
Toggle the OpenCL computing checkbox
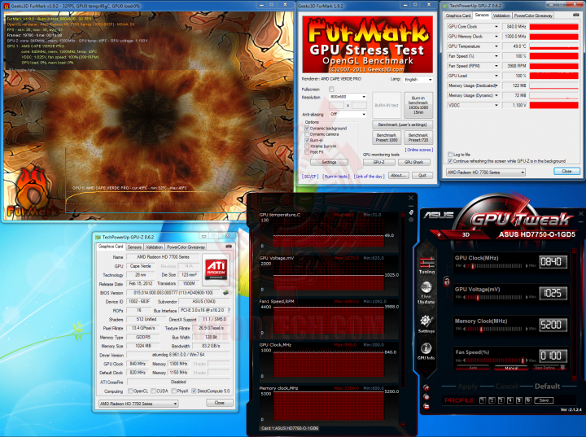(130, 391)
